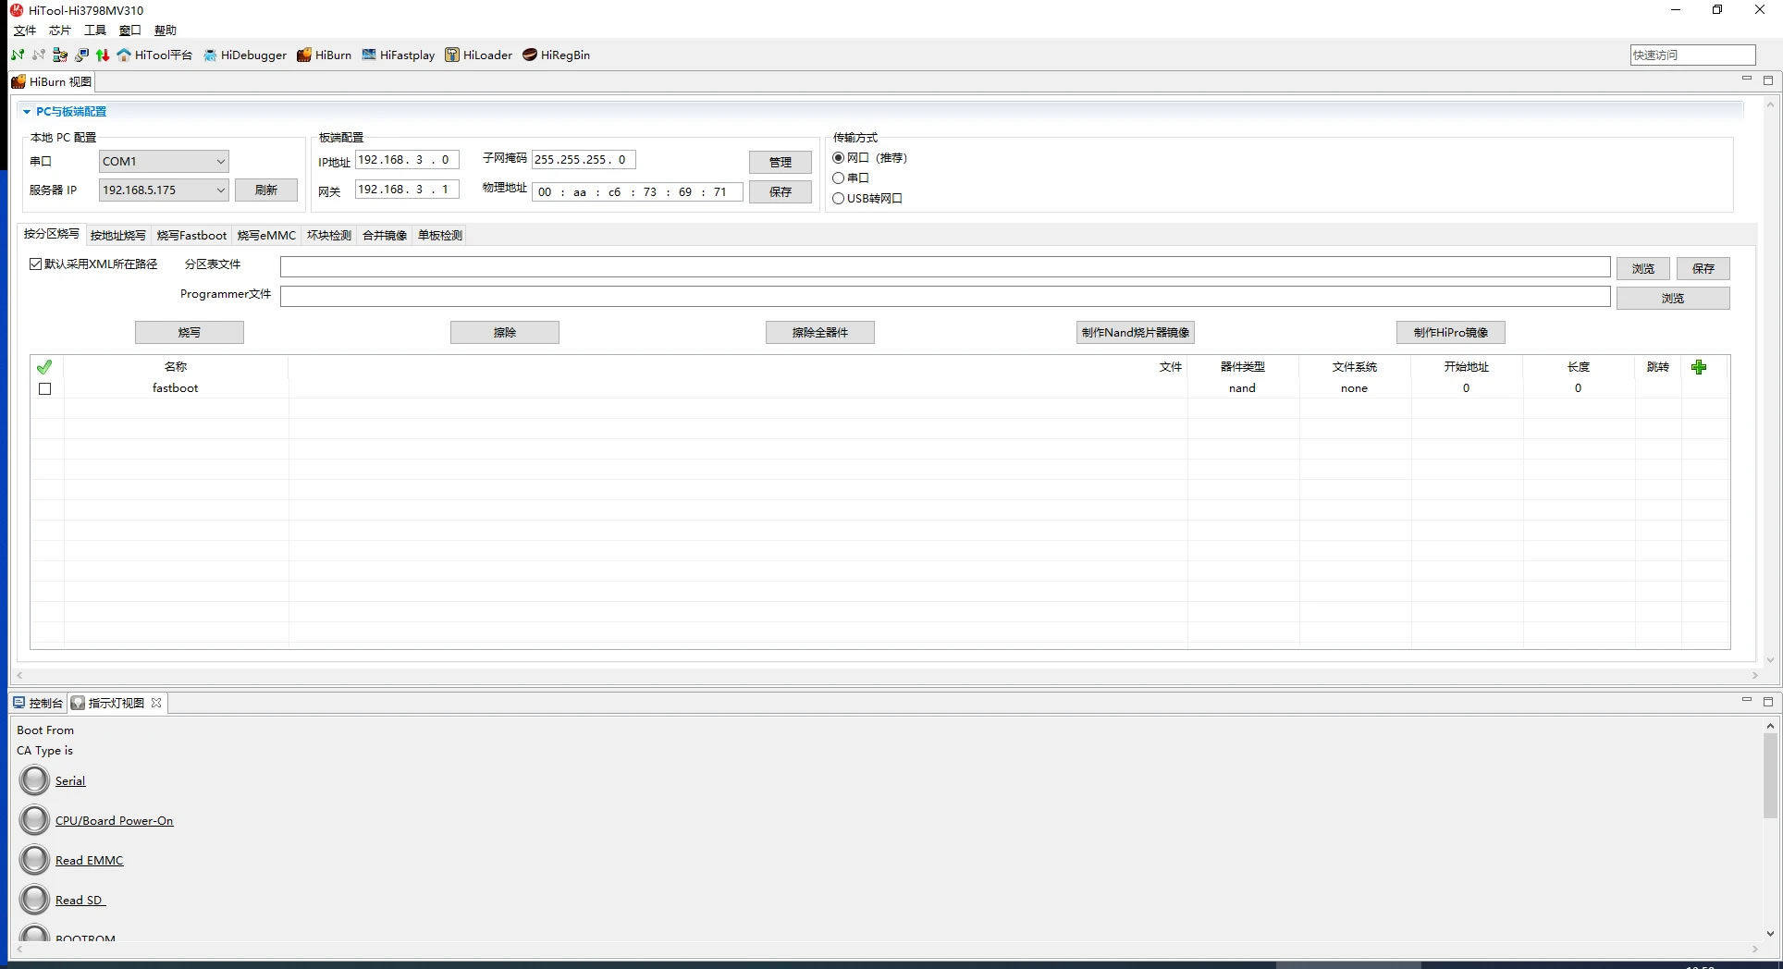Click the indicator panel vertical scrollbar
Screen dimensions: 1783x969
click(x=1769, y=777)
